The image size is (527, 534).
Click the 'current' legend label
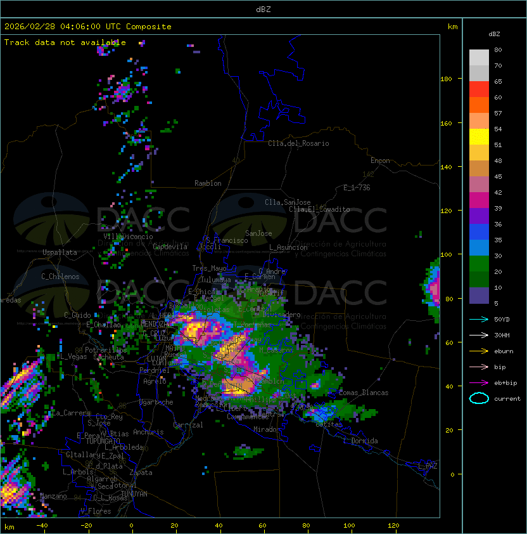[507, 399]
